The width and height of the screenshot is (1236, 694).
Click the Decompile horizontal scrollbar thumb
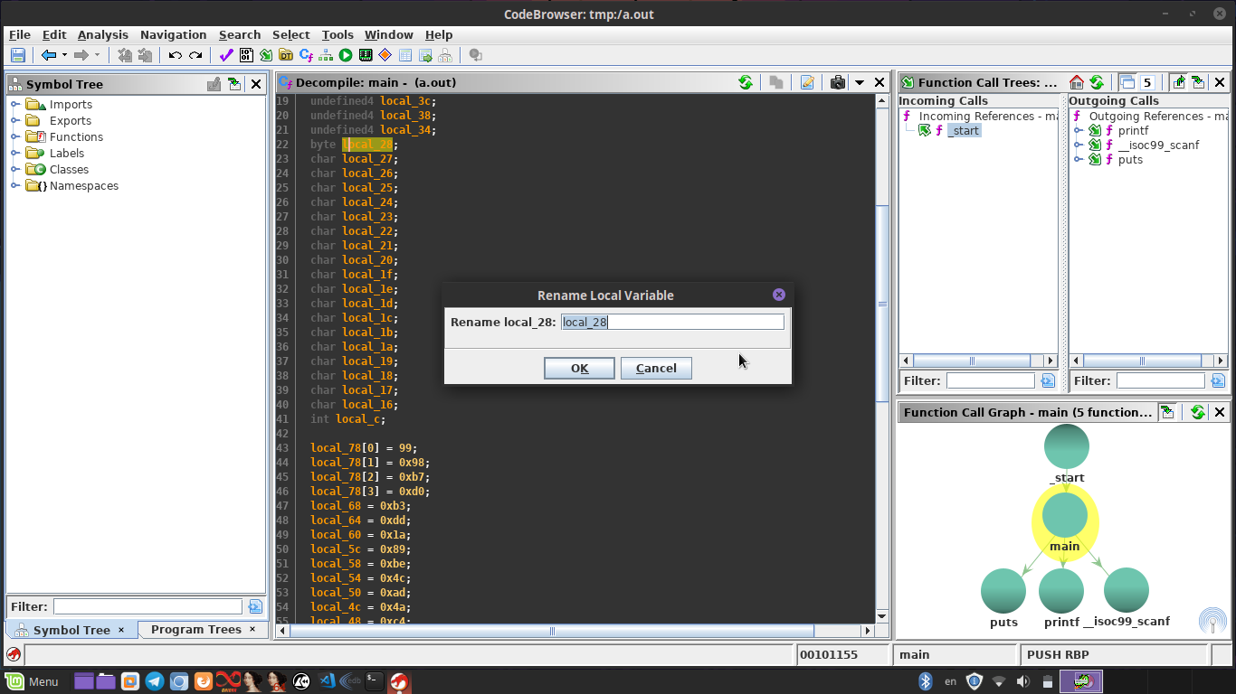coord(553,631)
